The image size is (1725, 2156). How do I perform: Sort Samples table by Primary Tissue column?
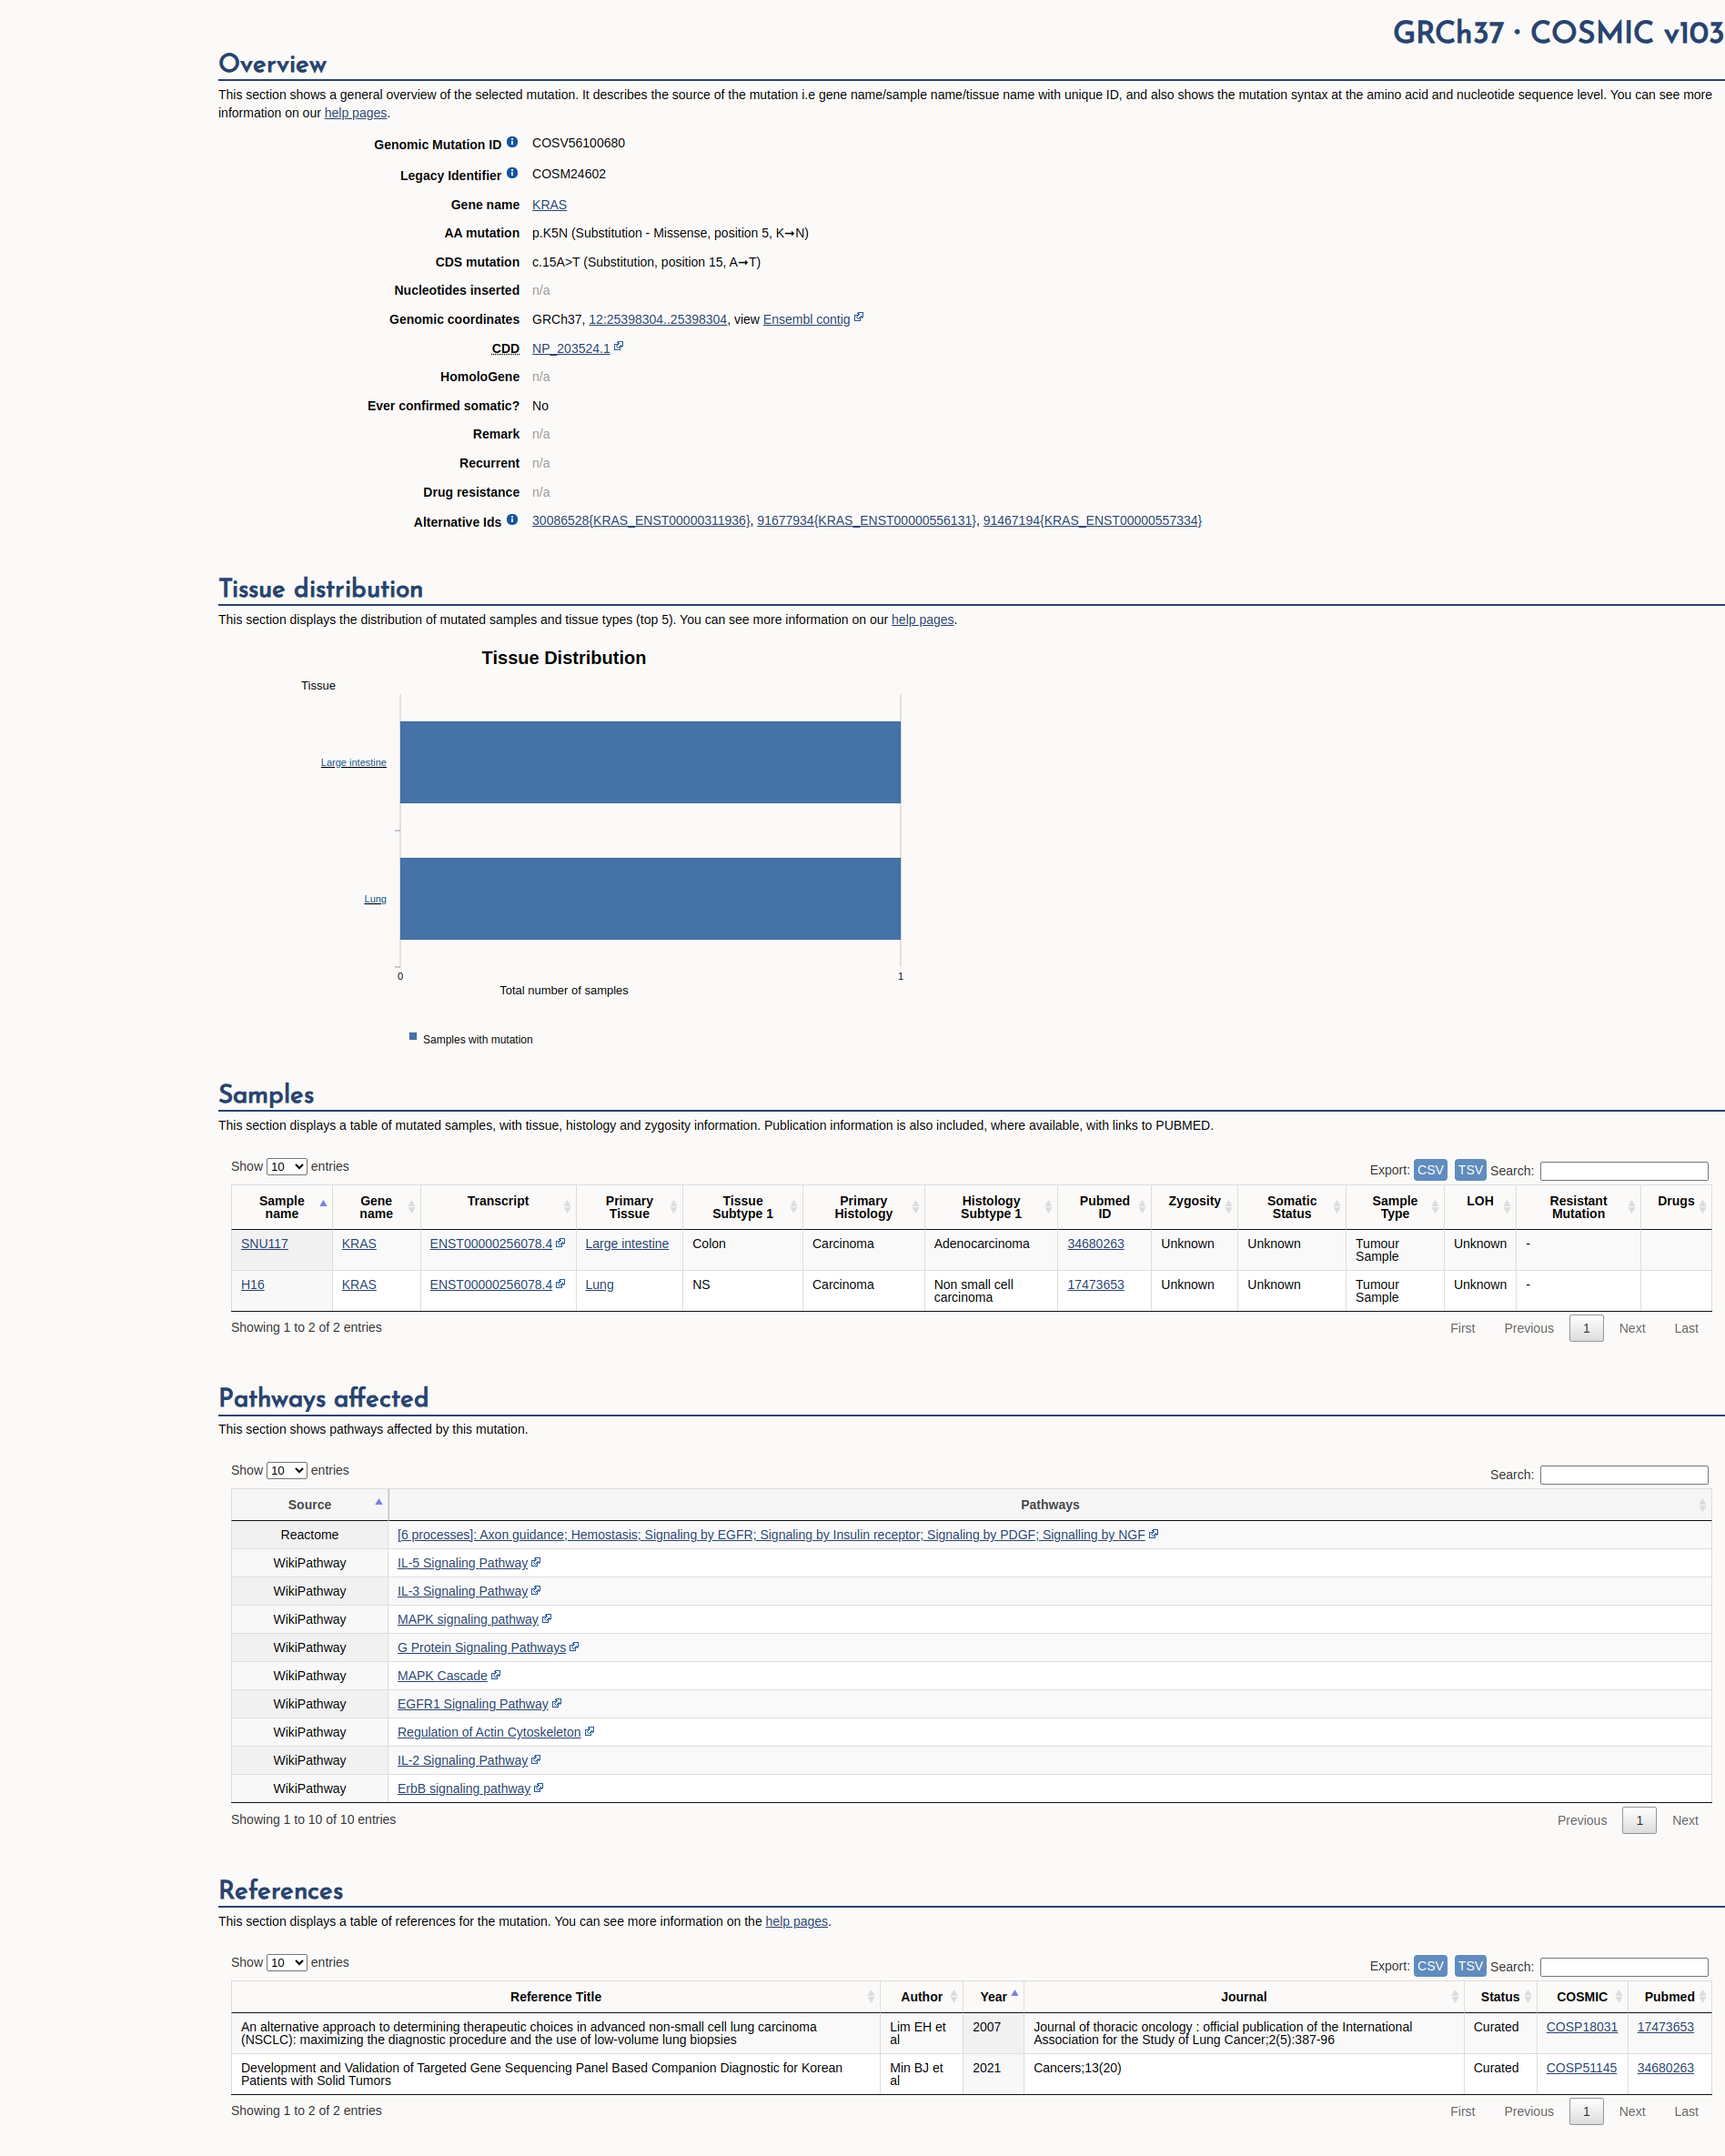point(629,1207)
